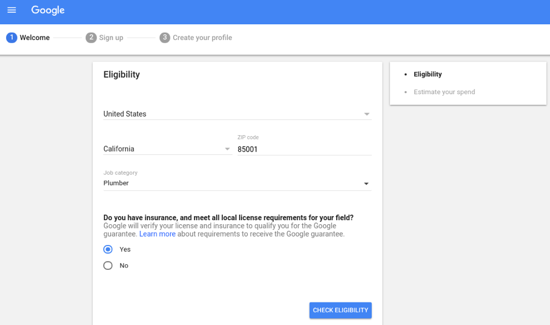Image resolution: width=550 pixels, height=325 pixels.
Task: Click the CHECK ELIGIBILITY button
Action: coord(340,310)
